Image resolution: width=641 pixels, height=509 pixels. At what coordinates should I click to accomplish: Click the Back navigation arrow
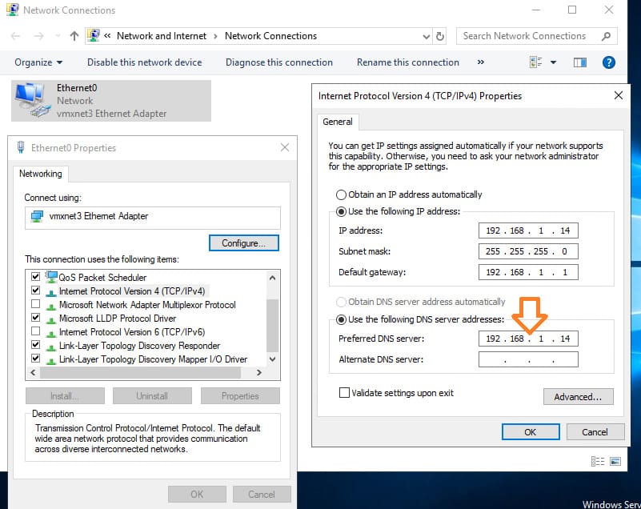pos(17,36)
